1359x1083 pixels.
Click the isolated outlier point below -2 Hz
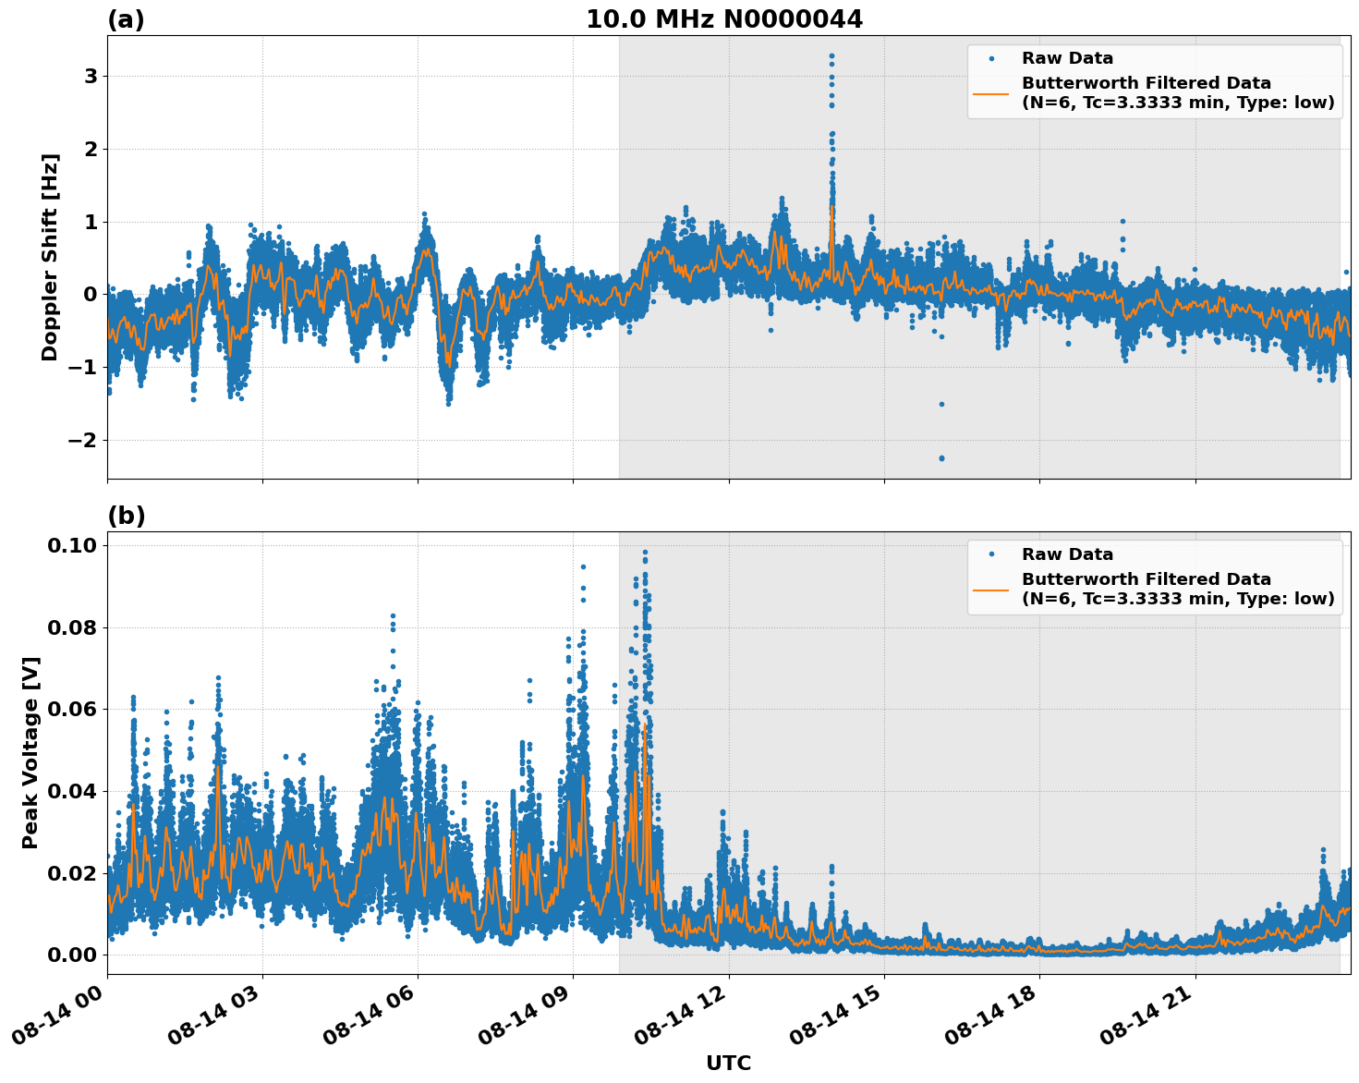939,458
